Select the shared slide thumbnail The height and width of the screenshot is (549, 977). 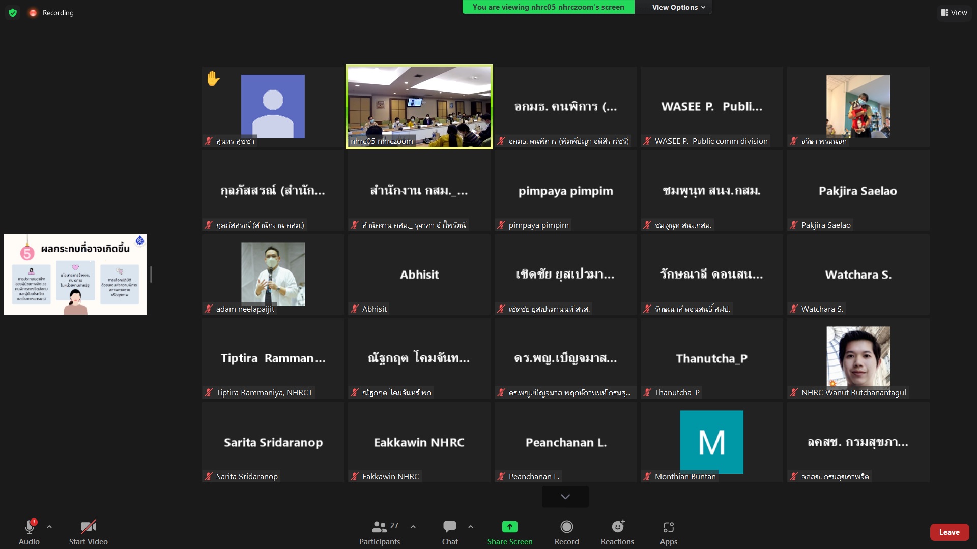[x=75, y=274]
